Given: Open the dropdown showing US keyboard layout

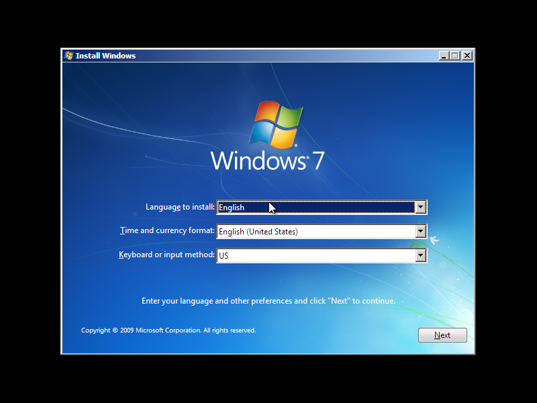Looking at the screenshot, I should (421, 255).
